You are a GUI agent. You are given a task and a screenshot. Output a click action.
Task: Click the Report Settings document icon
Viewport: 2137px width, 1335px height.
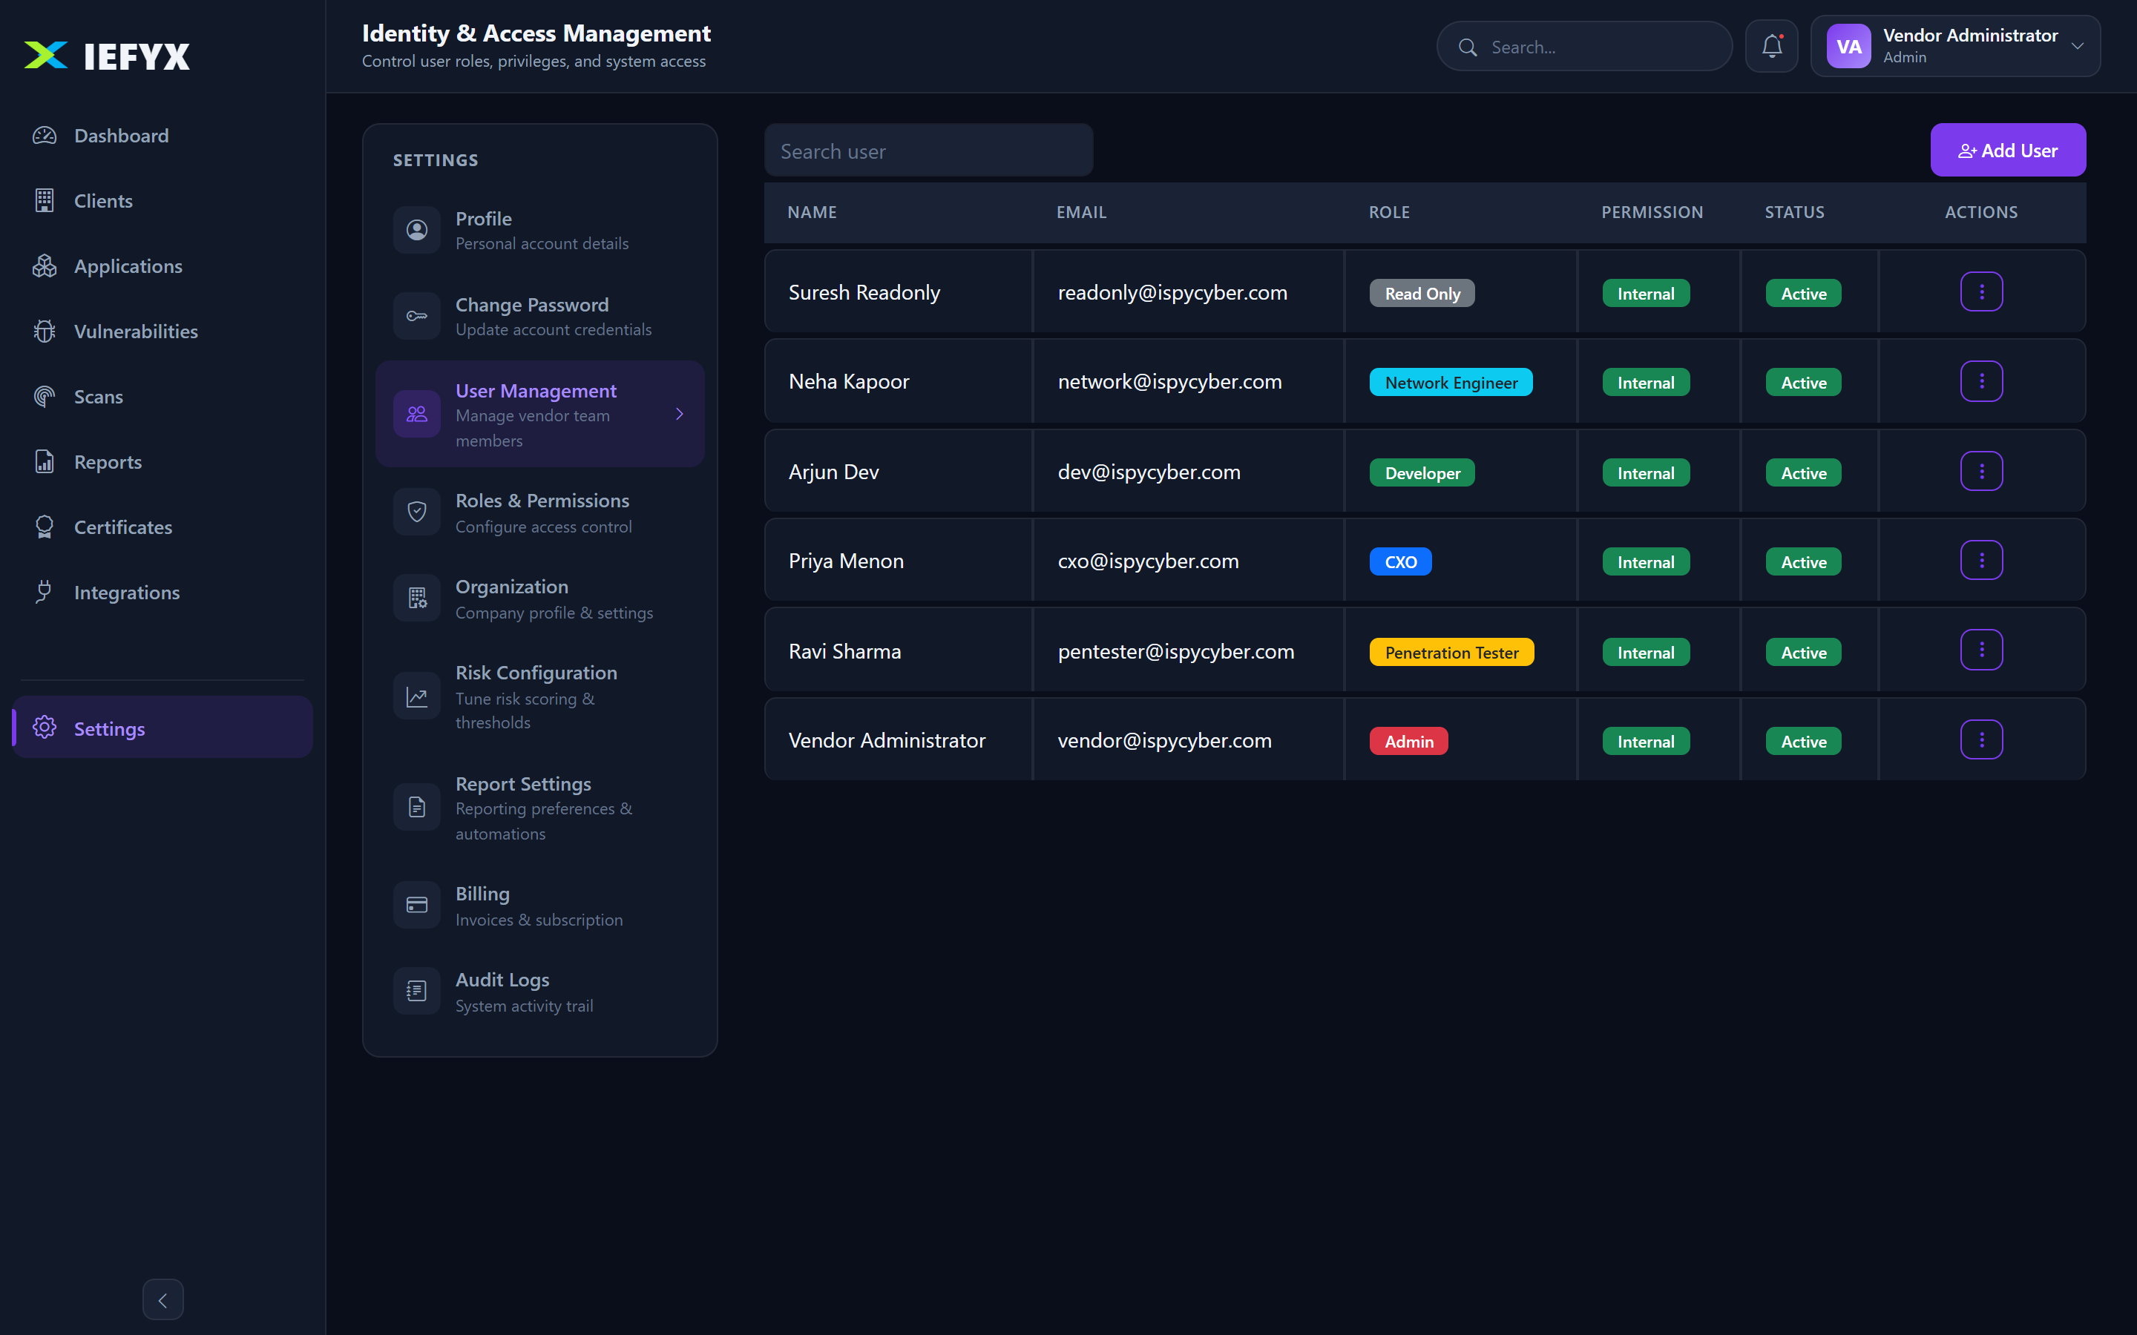pyautogui.click(x=417, y=807)
